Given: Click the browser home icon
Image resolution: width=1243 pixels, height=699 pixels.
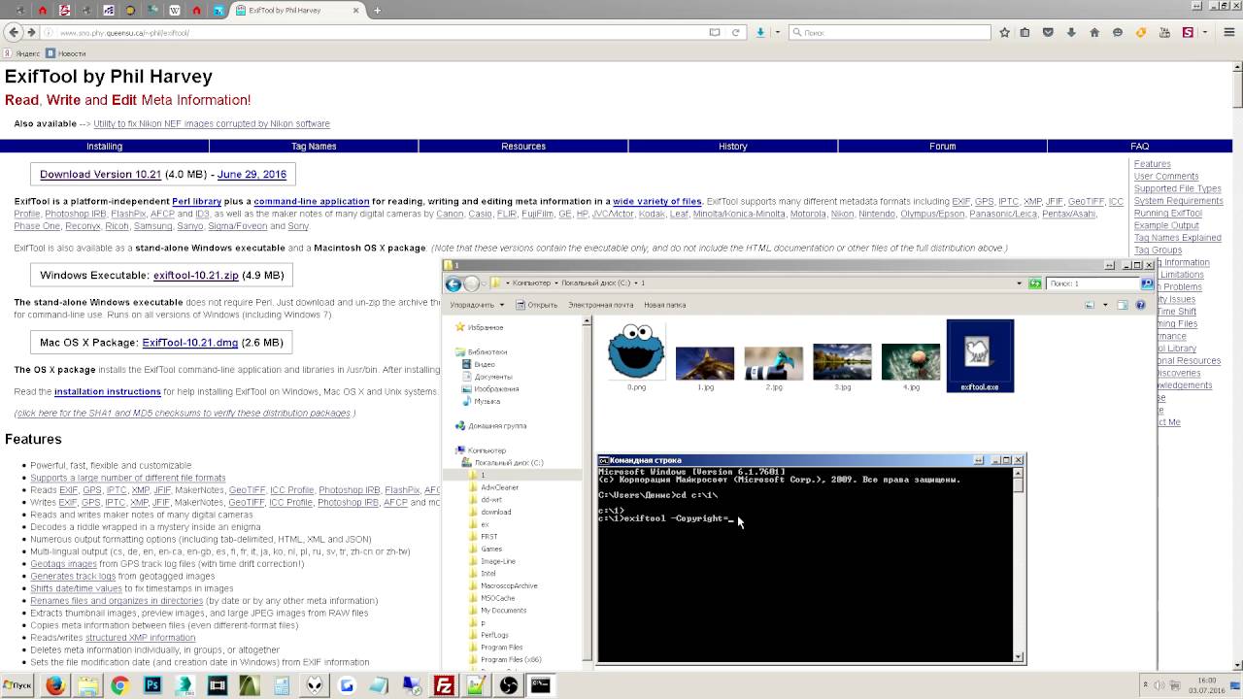Looking at the screenshot, I should tap(1094, 32).
